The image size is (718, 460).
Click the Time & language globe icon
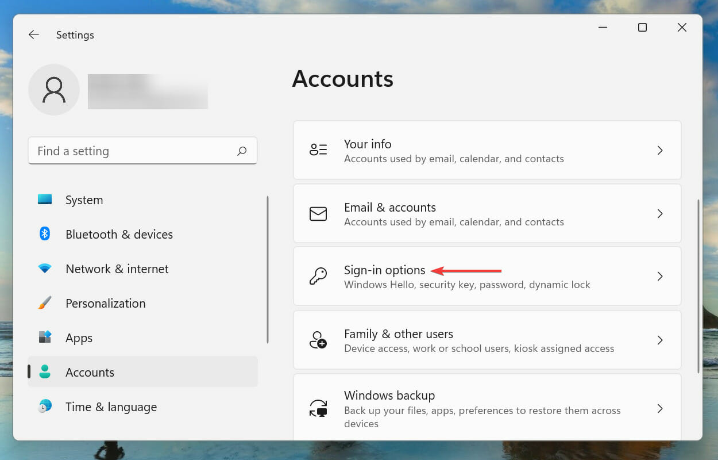pos(45,407)
